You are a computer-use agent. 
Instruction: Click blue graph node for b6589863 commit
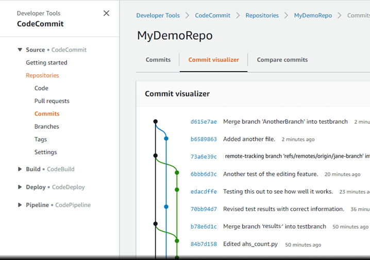pos(166,139)
